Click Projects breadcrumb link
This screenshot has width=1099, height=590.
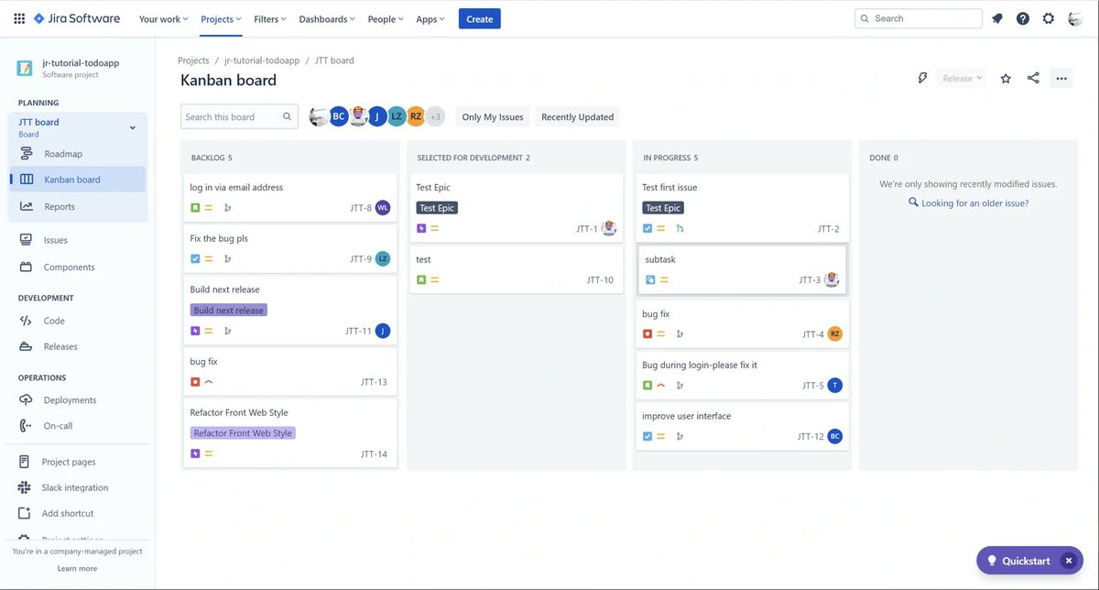click(193, 60)
